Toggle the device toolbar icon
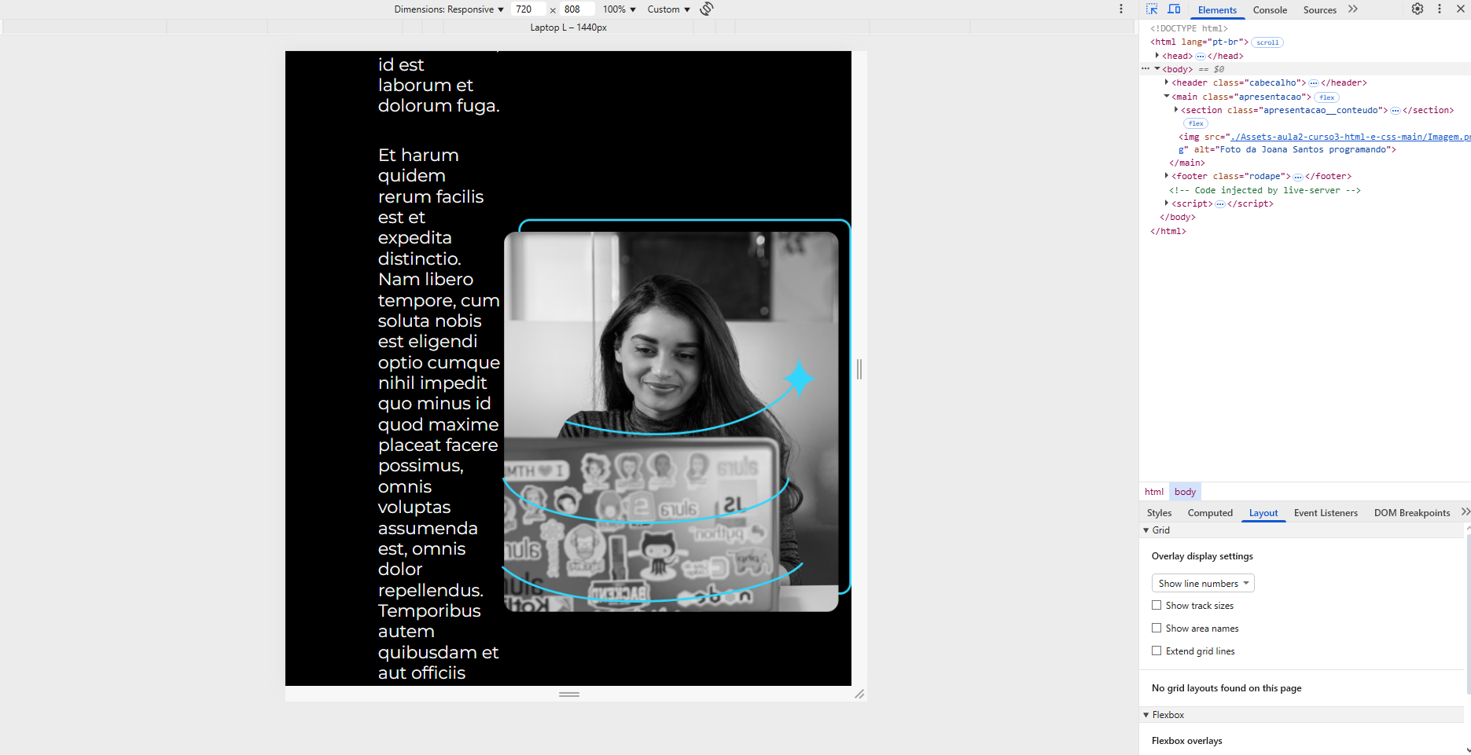The height and width of the screenshot is (755, 1471). click(1174, 9)
